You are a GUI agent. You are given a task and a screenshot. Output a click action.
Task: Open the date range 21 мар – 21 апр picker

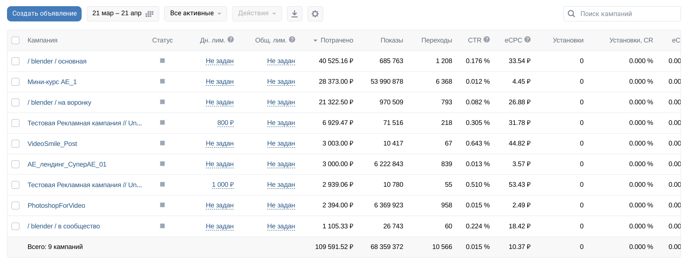click(x=122, y=14)
